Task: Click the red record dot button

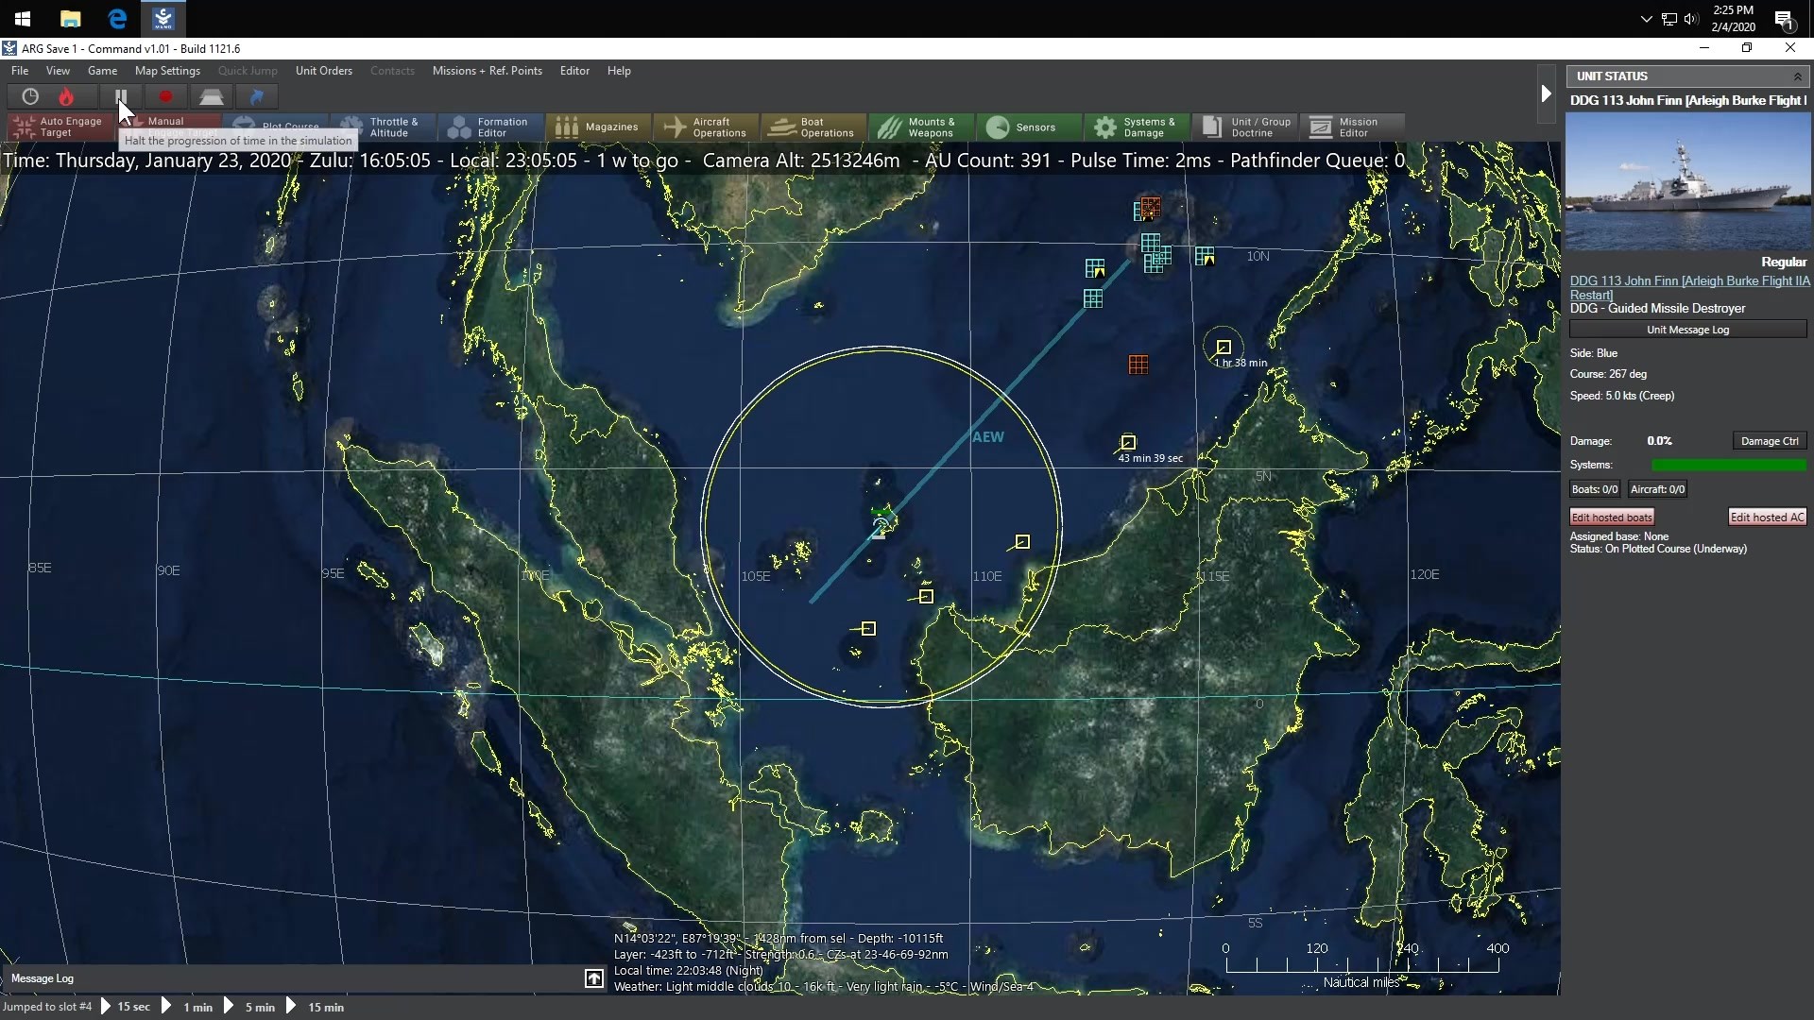Action: 165,96
